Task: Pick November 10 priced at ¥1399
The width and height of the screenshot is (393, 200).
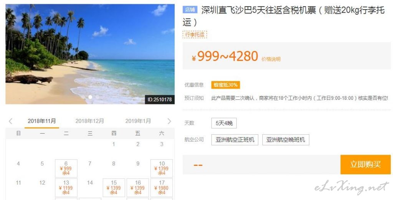Action: click(x=162, y=169)
